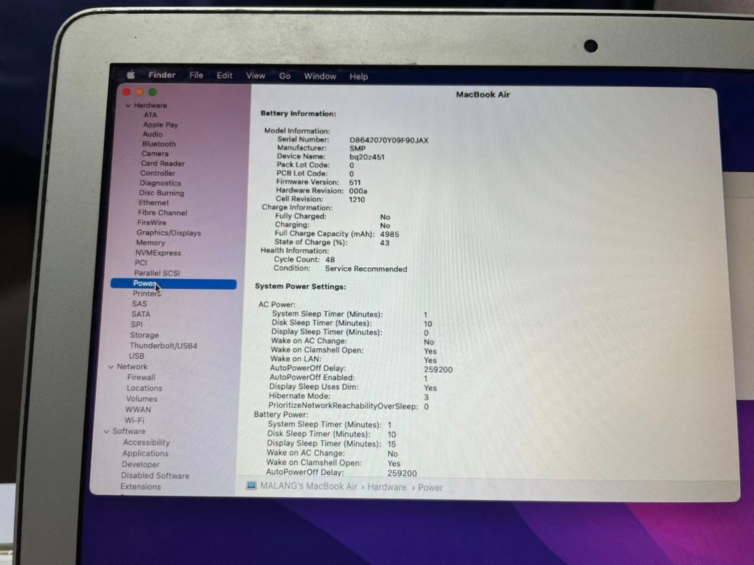Select USB in the sidebar
Viewport: 754px width, 565px height.
[137, 356]
